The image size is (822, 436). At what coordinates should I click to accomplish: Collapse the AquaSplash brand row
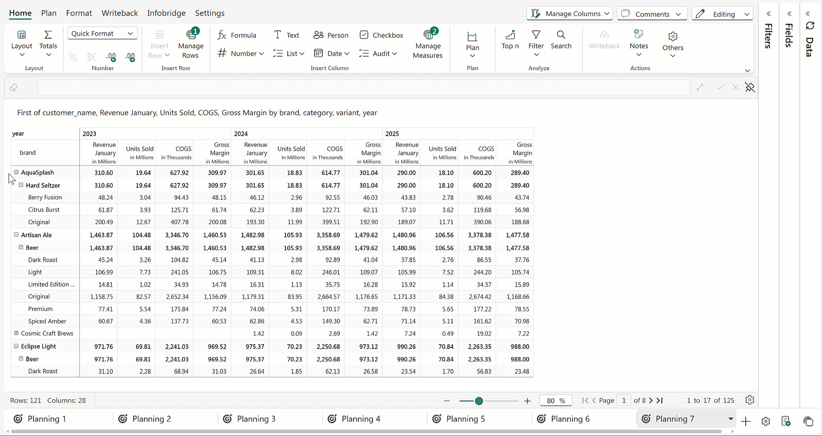click(x=16, y=172)
